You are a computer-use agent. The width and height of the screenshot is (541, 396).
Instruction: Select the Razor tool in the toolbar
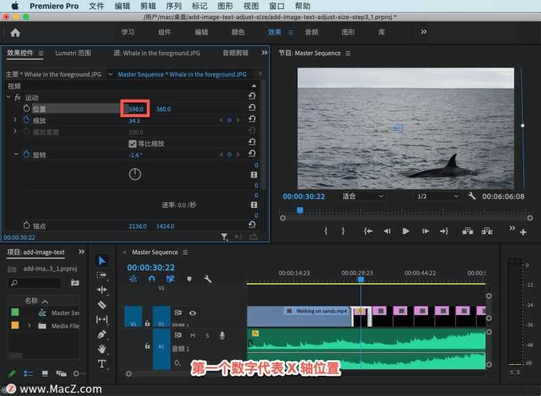point(102,305)
